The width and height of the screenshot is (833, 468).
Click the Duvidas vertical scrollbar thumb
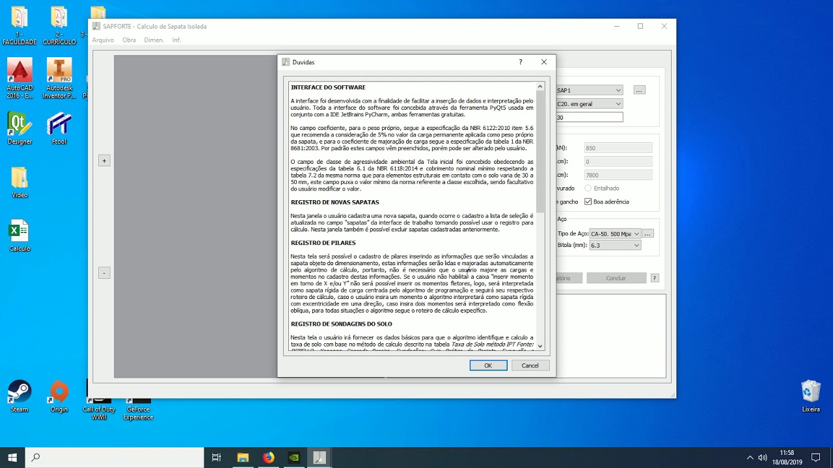point(540,151)
